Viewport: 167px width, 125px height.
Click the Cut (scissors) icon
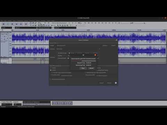(x=39, y=25)
